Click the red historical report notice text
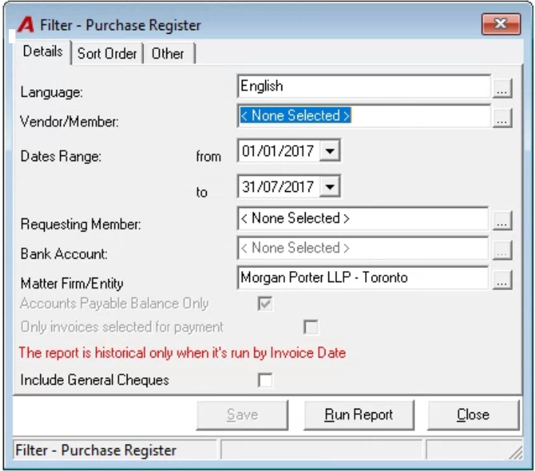The width and height of the screenshot is (535, 471). [182, 352]
